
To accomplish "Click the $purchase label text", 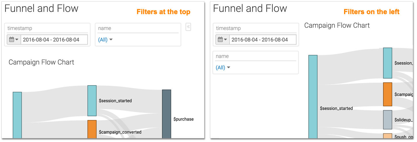I will pos(183,119).
